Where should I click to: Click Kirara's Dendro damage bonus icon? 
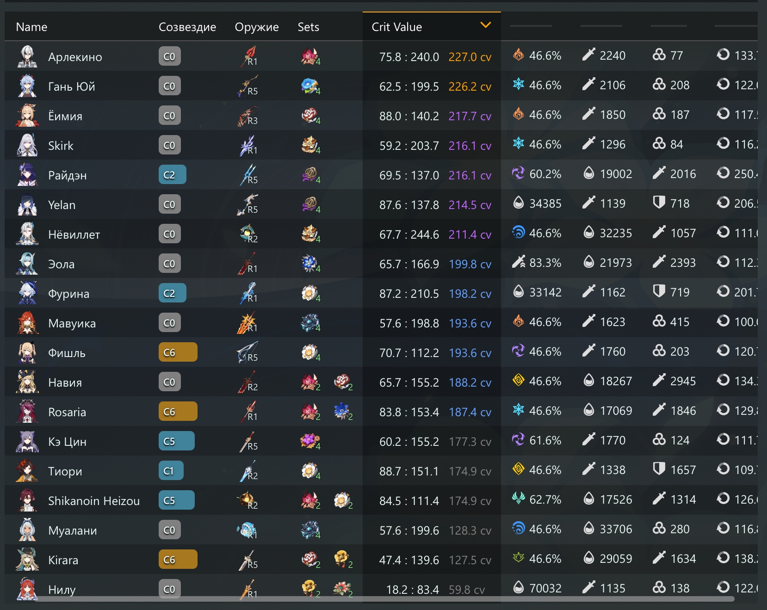tap(519, 558)
